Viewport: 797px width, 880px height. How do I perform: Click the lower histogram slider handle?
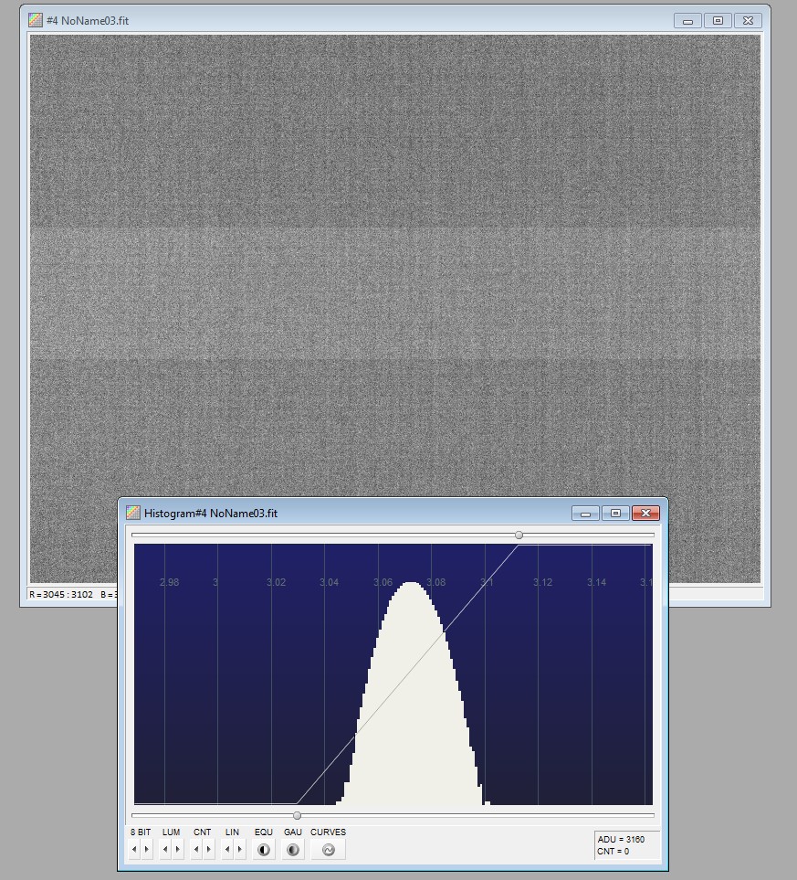297,815
